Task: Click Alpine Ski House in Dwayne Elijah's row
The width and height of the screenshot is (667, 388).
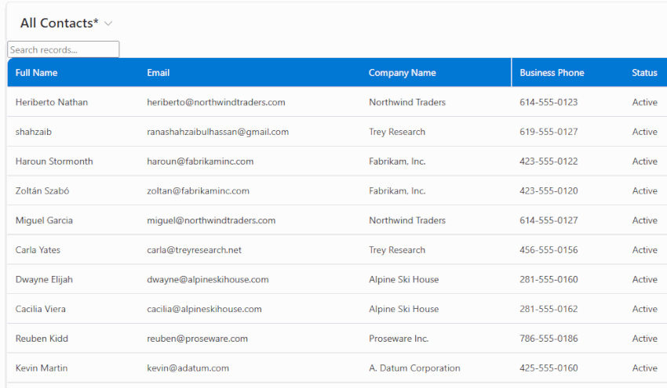Action: click(x=403, y=280)
